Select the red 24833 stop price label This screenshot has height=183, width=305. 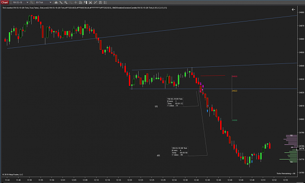(234, 77)
